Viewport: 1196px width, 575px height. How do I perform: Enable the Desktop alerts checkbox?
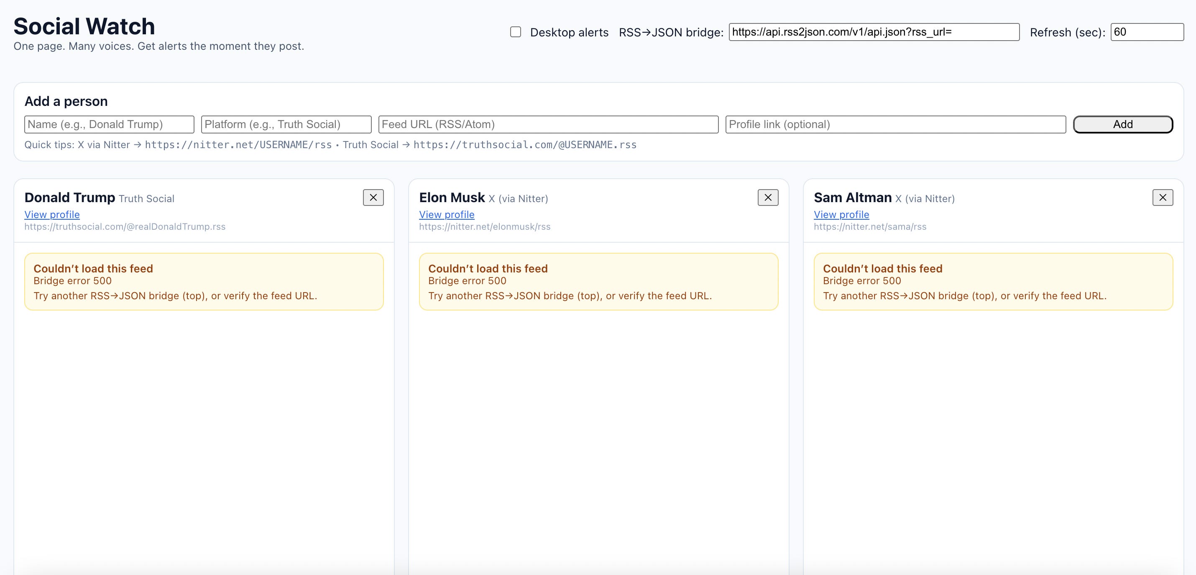click(515, 32)
